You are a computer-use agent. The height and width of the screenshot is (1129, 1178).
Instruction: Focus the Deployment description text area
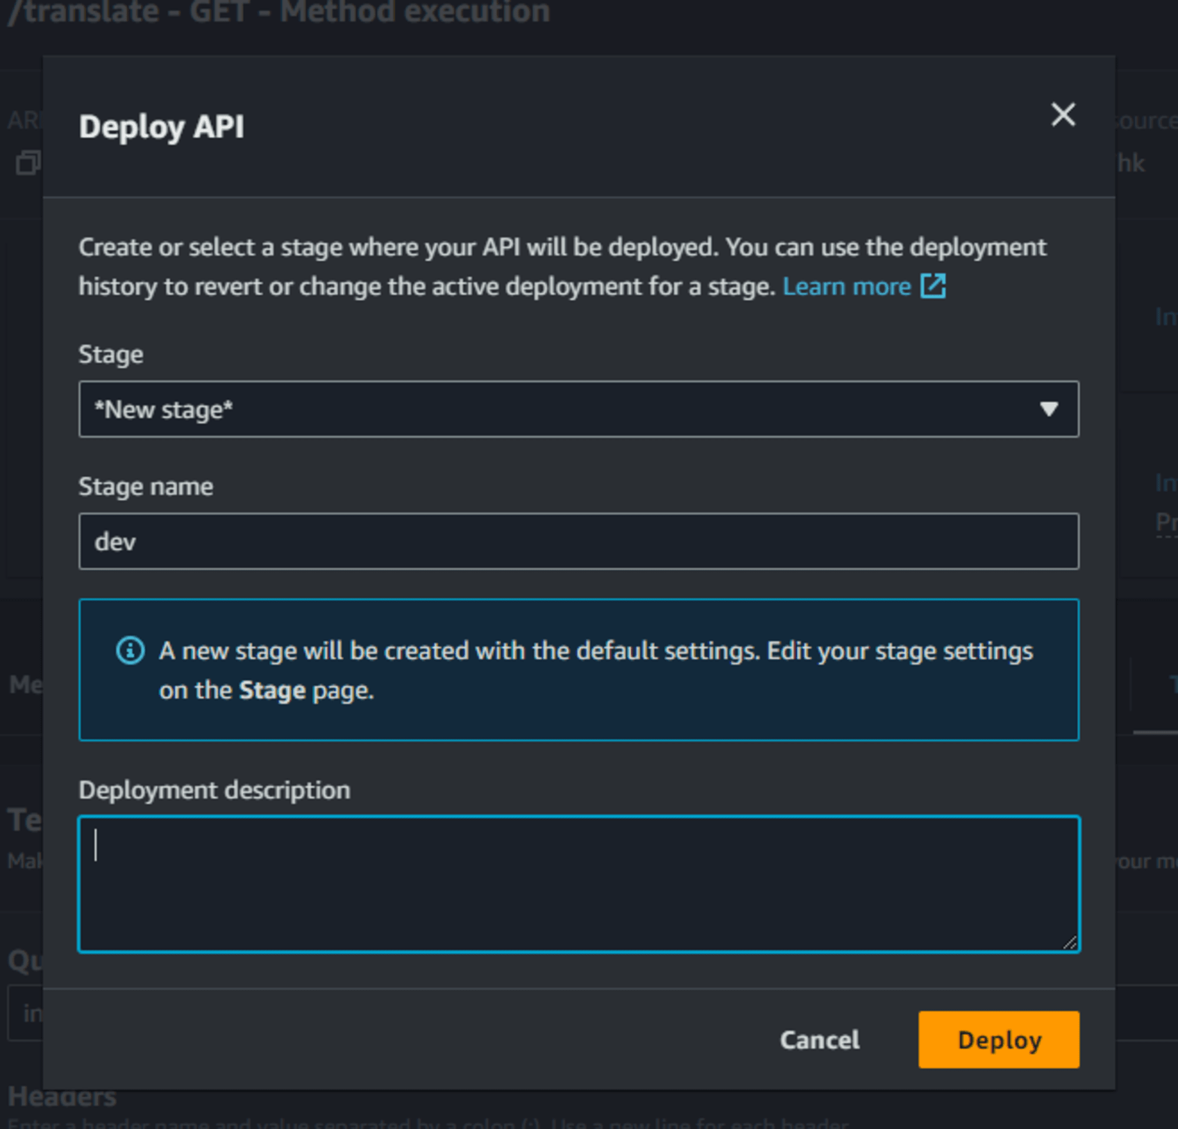pyautogui.click(x=578, y=884)
